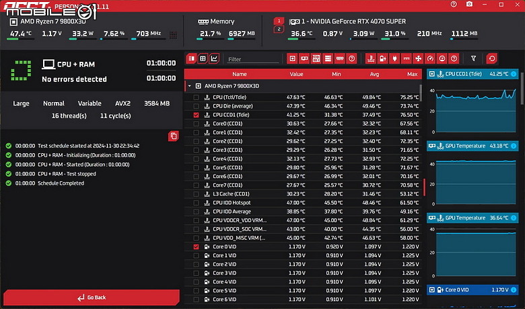Click the CPU icon in the Core 0 VID graph header
The height and width of the screenshot is (309, 525).
[432, 290]
